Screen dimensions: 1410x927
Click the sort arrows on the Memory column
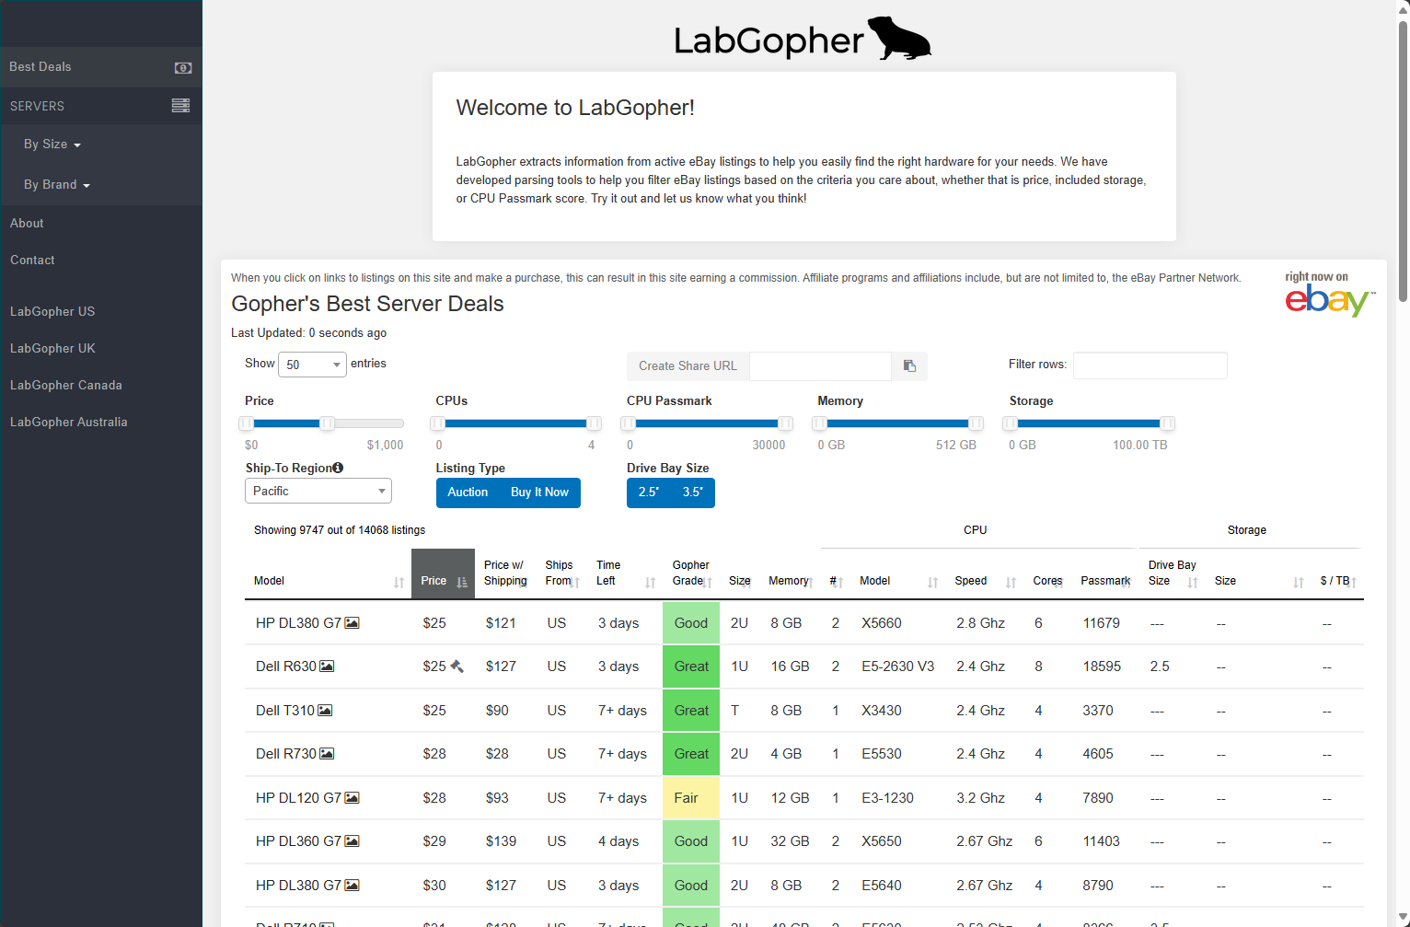810,582
